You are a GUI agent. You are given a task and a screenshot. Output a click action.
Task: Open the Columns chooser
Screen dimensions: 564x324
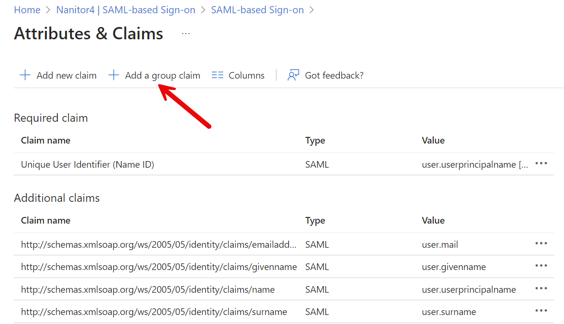(x=246, y=75)
